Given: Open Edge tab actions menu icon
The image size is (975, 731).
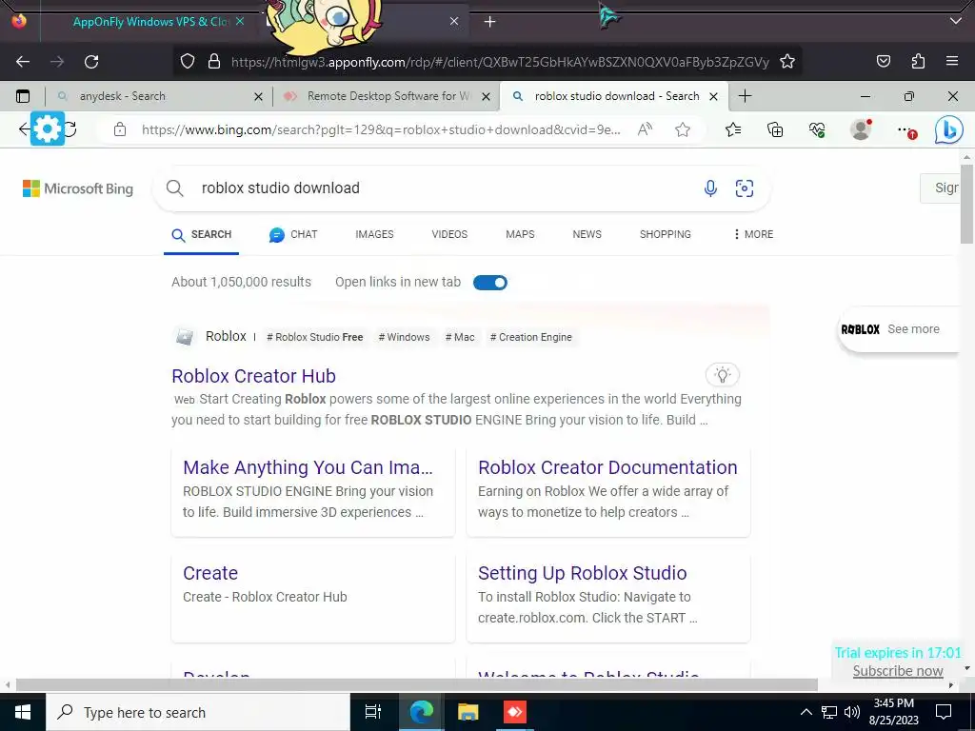Looking at the screenshot, I should pos(23,96).
